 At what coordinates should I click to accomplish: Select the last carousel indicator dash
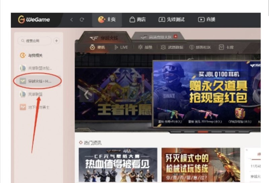[x=244, y=132]
